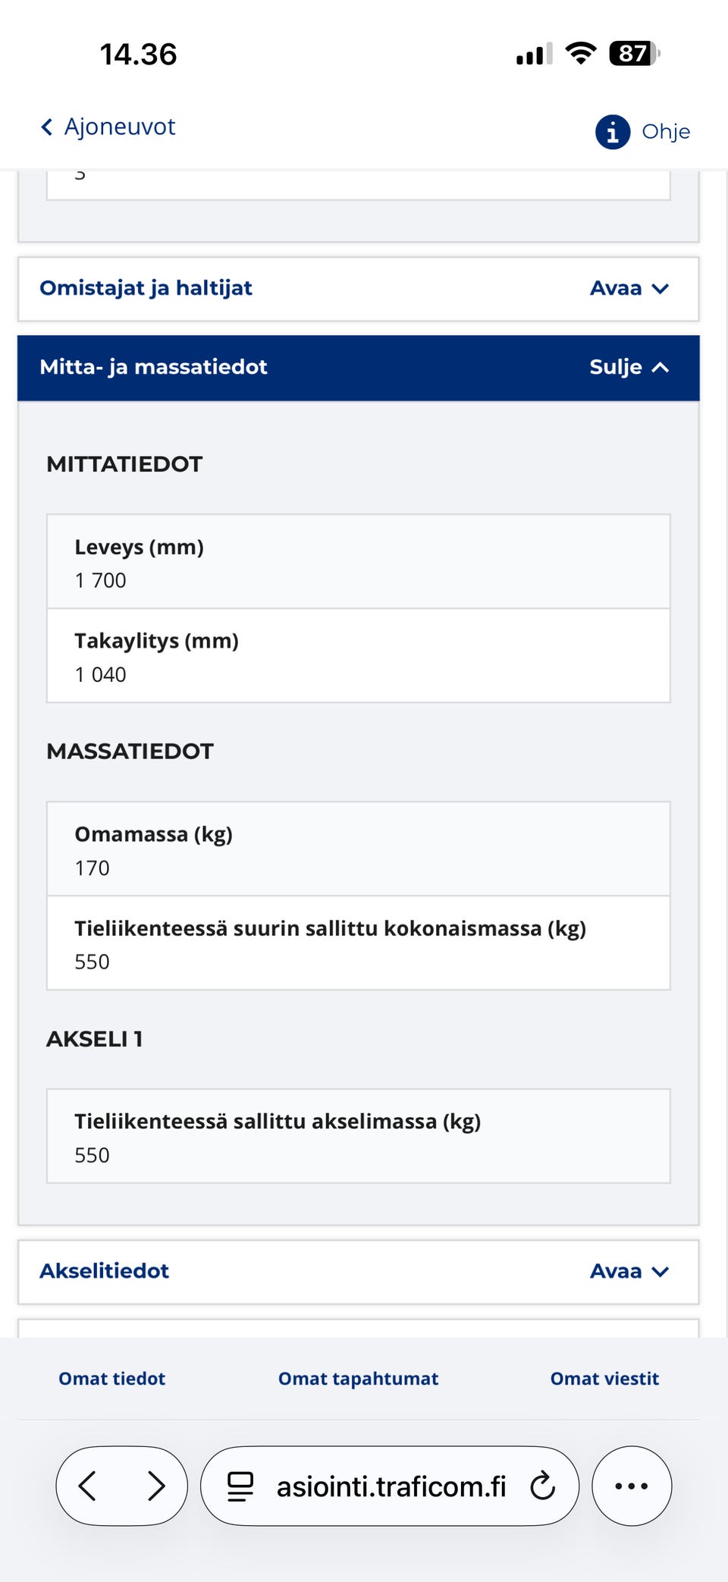
Task: Open Omat viestit
Action: point(604,1378)
